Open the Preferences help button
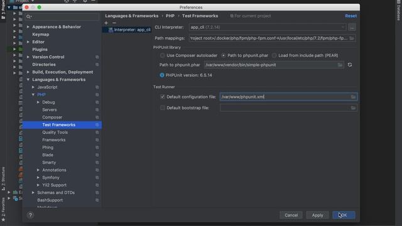This screenshot has width=402, height=226. coord(30,215)
